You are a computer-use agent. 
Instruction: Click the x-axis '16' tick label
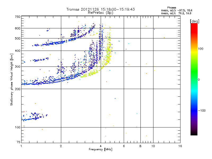pyautogui.click(x=180, y=146)
